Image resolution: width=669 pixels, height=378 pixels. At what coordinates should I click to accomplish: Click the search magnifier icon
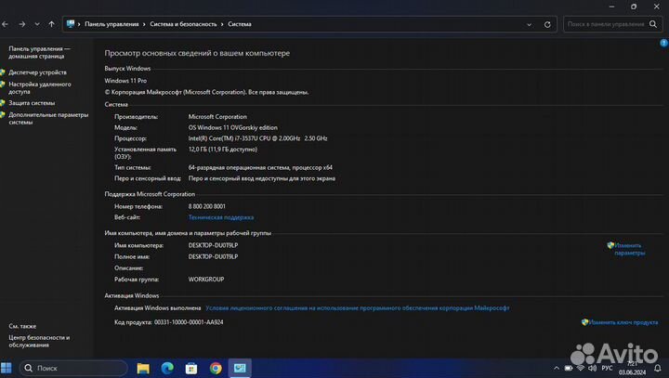653,24
